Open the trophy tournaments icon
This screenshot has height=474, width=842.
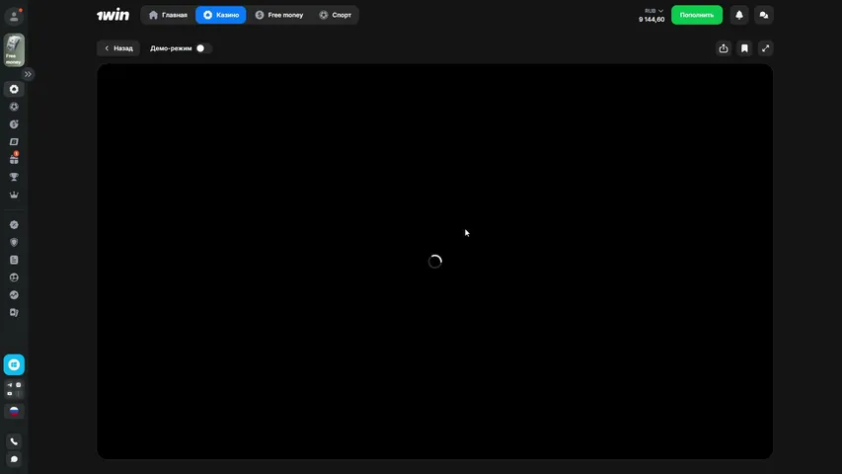point(14,177)
